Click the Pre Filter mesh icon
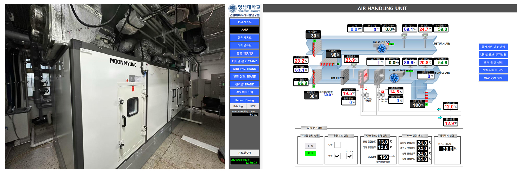The width and height of the screenshot is (522, 174). point(345,77)
